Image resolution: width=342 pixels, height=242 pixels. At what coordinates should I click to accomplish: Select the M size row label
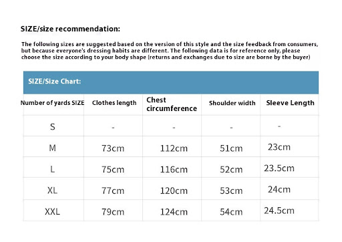[53, 148]
